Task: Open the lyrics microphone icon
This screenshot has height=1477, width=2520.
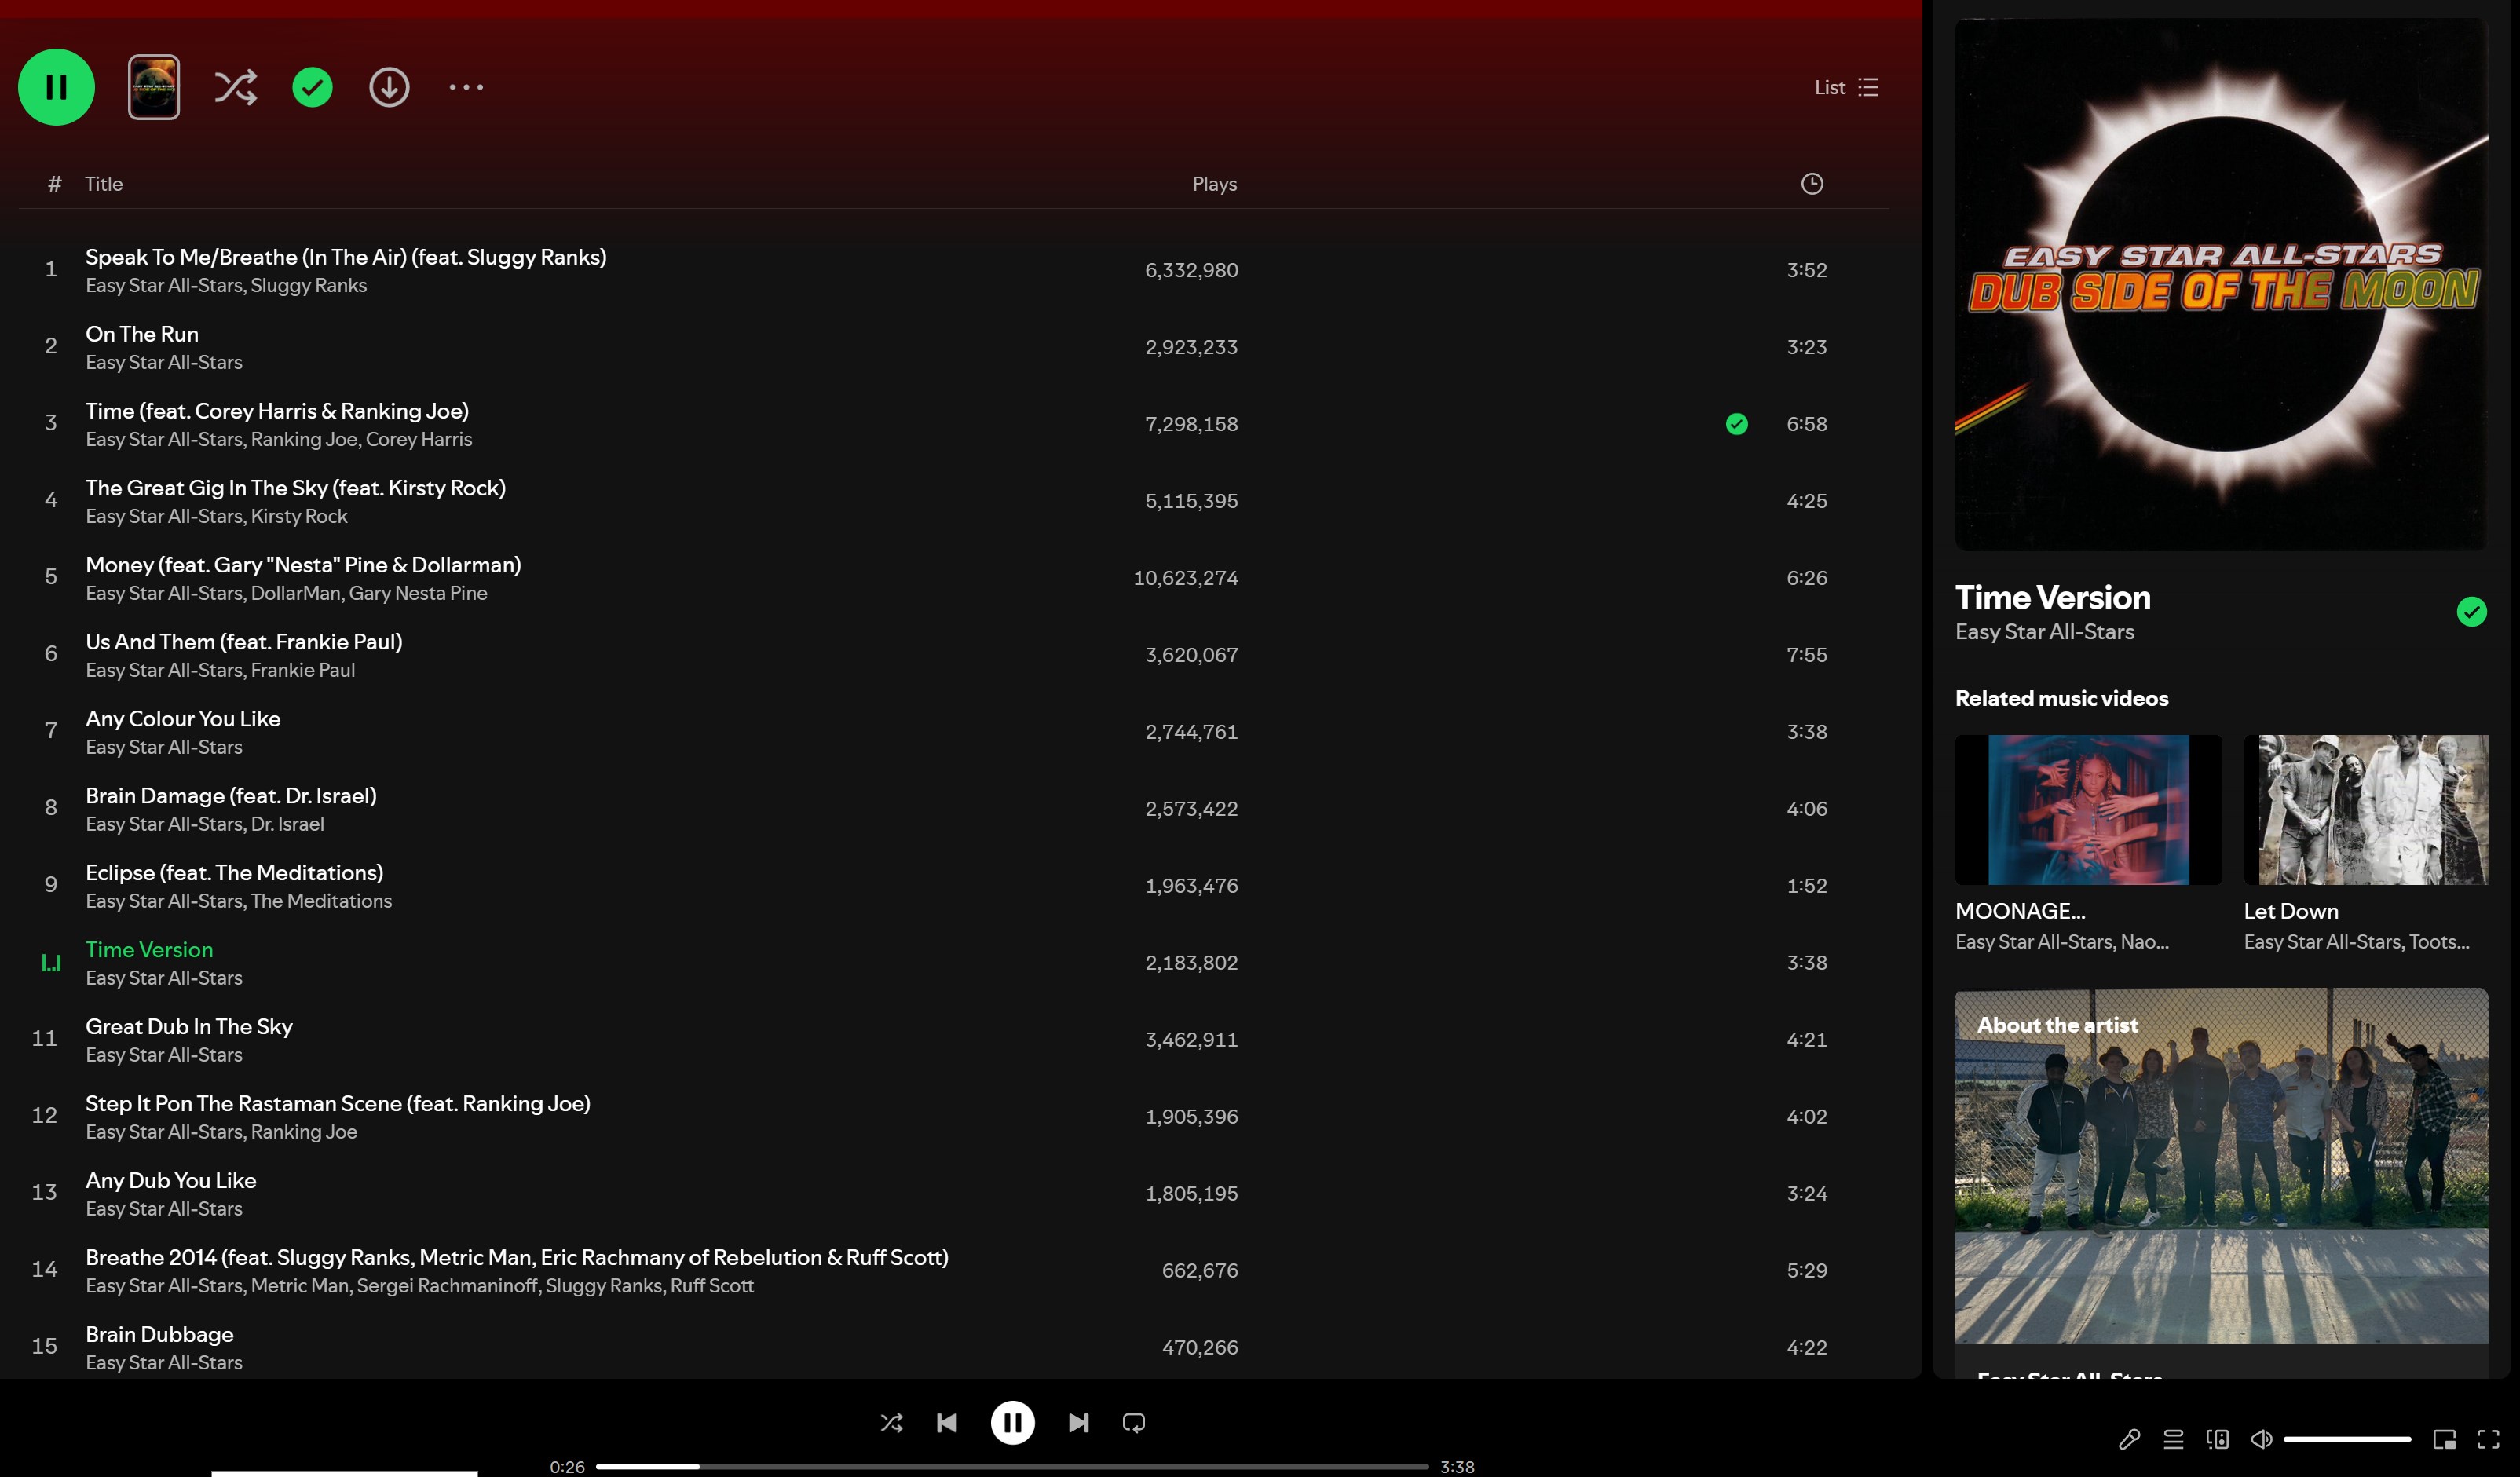Action: coord(2129,1439)
